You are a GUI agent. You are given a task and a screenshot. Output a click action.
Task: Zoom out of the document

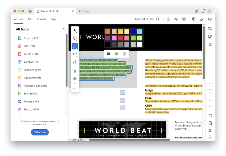click(x=210, y=137)
